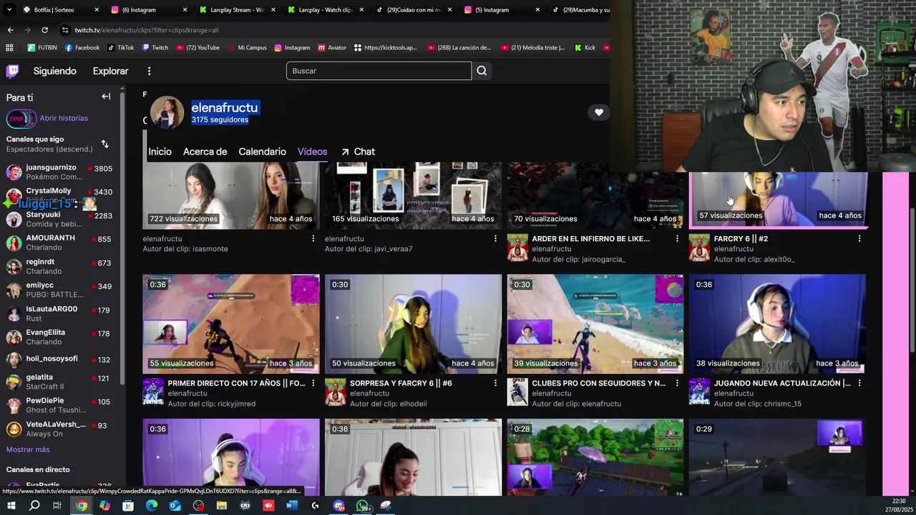916x515 pixels.
Task: Click the Abrir historias link
Action: [64, 118]
